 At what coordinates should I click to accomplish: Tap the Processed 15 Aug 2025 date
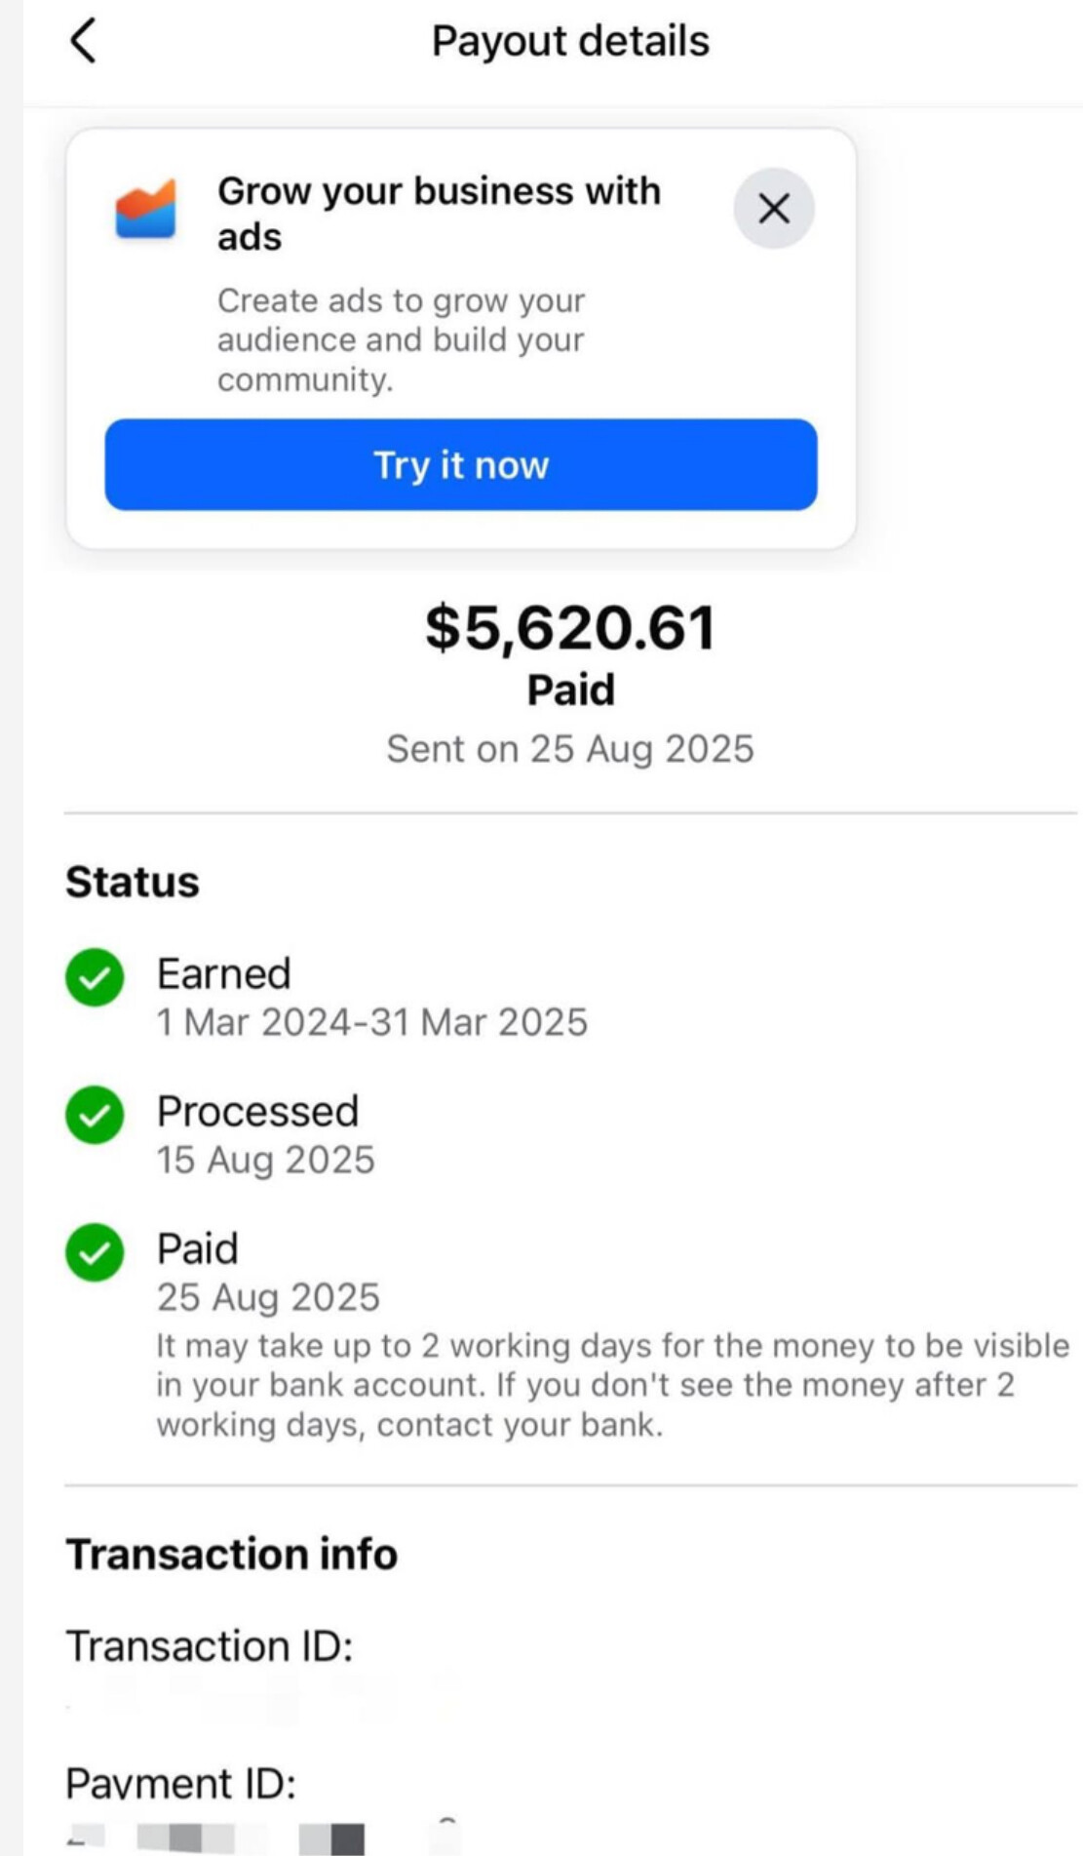265,1160
